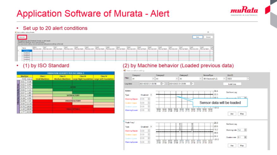Click the Alert condition setting window title icon

(124, 71)
